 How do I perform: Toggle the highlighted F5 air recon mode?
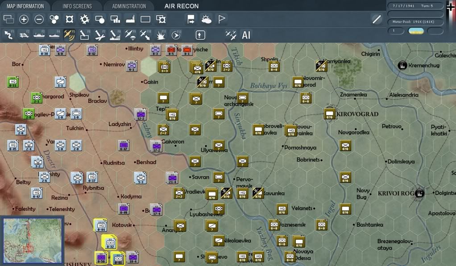pos(69,35)
